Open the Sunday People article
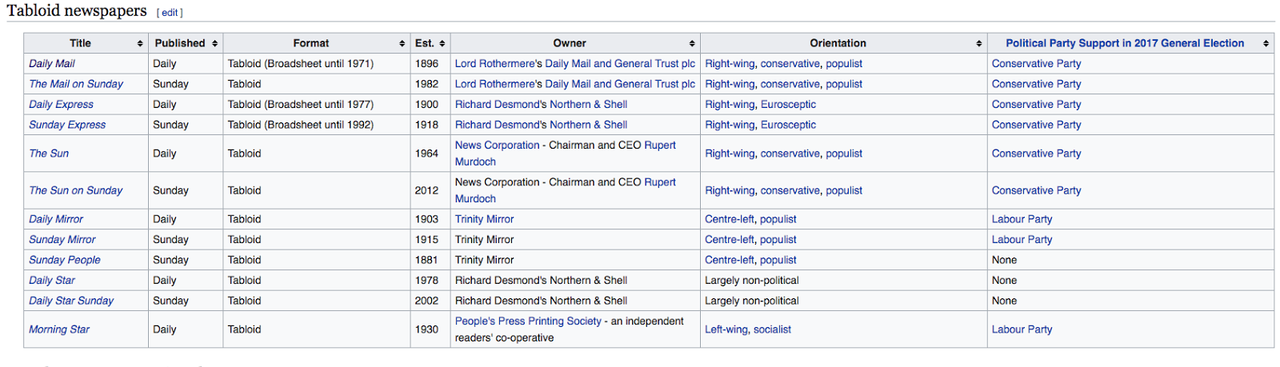1280x367 pixels. click(65, 260)
